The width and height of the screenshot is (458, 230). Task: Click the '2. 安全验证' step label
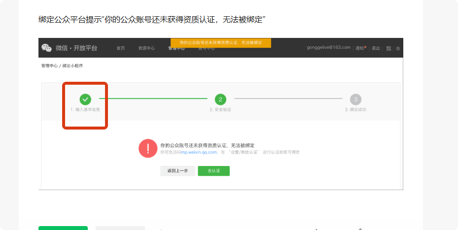(x=220, y=110)
